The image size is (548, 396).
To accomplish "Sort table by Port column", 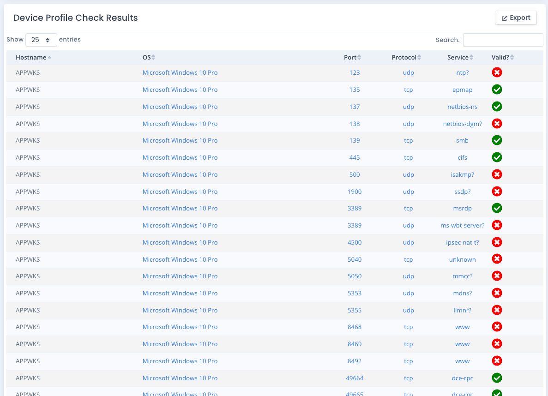I will 352,57.
